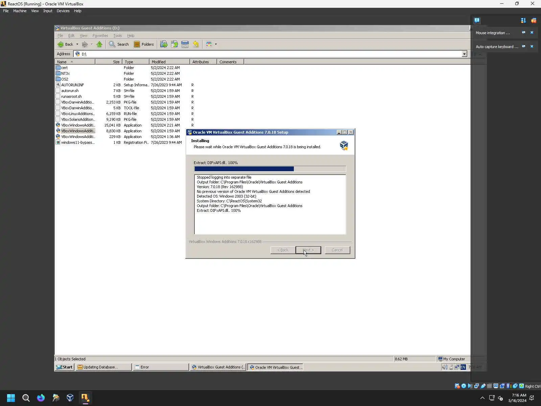Open Windows Start menu on host taskbar

point(11,398)
